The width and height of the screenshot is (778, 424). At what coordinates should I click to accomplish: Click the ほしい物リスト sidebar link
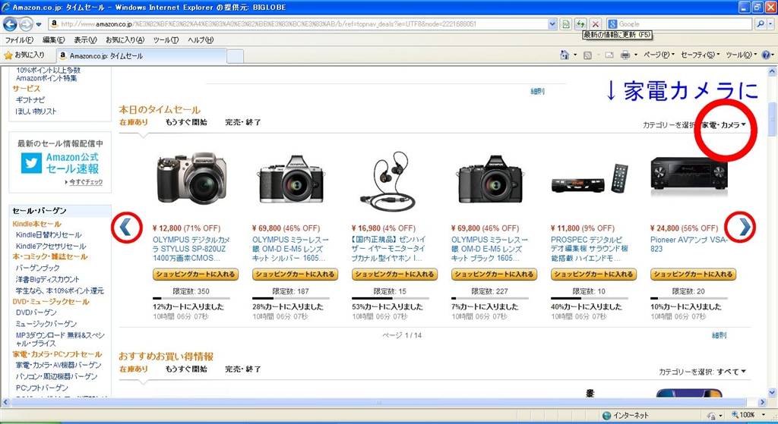pos(36,111)
